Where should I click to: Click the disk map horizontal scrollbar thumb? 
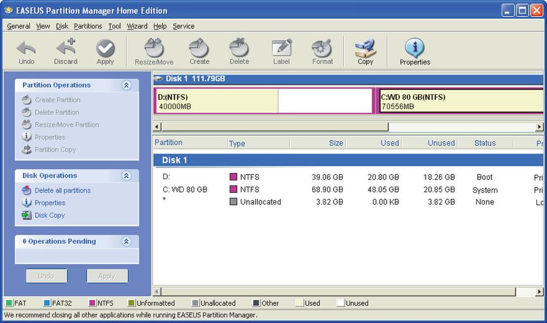[x=275, y=127]
